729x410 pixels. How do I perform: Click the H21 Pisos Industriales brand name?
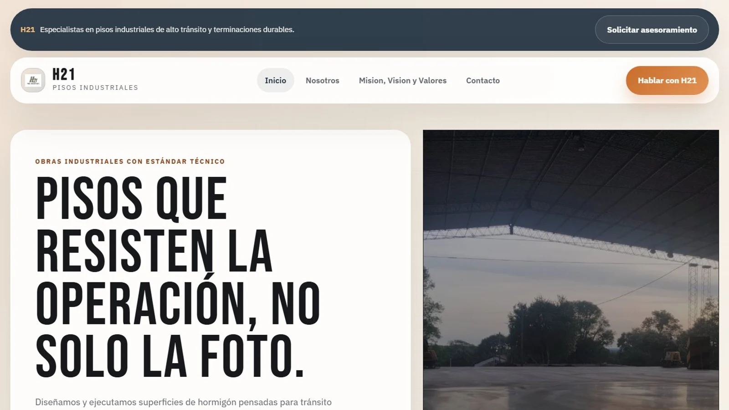(x=95, y=79)
